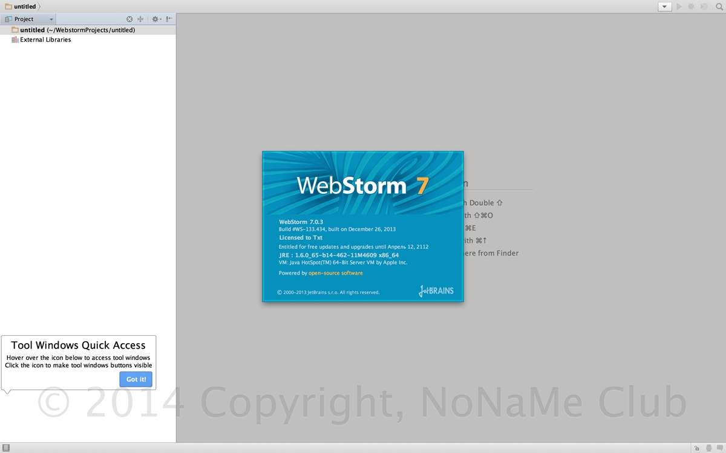Collapse all nodes in the Project panel

pyautogui.click(x=140, y=19)
